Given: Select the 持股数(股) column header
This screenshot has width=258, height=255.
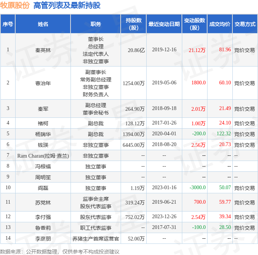Looking at the screenshot, I should pos(133,24).
